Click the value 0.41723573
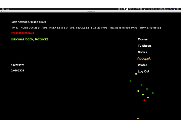 click(17, 65)
